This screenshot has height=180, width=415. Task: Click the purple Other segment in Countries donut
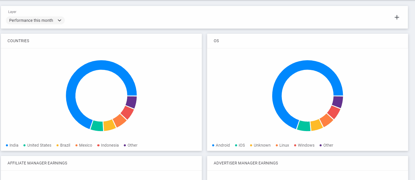131,102
